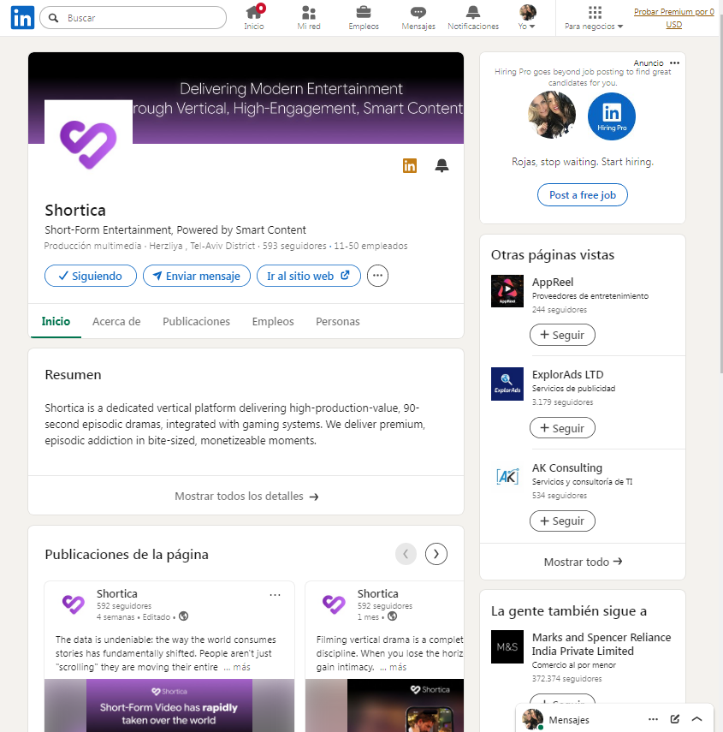Open Mi red network icon
The width and height of the screenshot is (723, 732).
(x=309, y=12)
